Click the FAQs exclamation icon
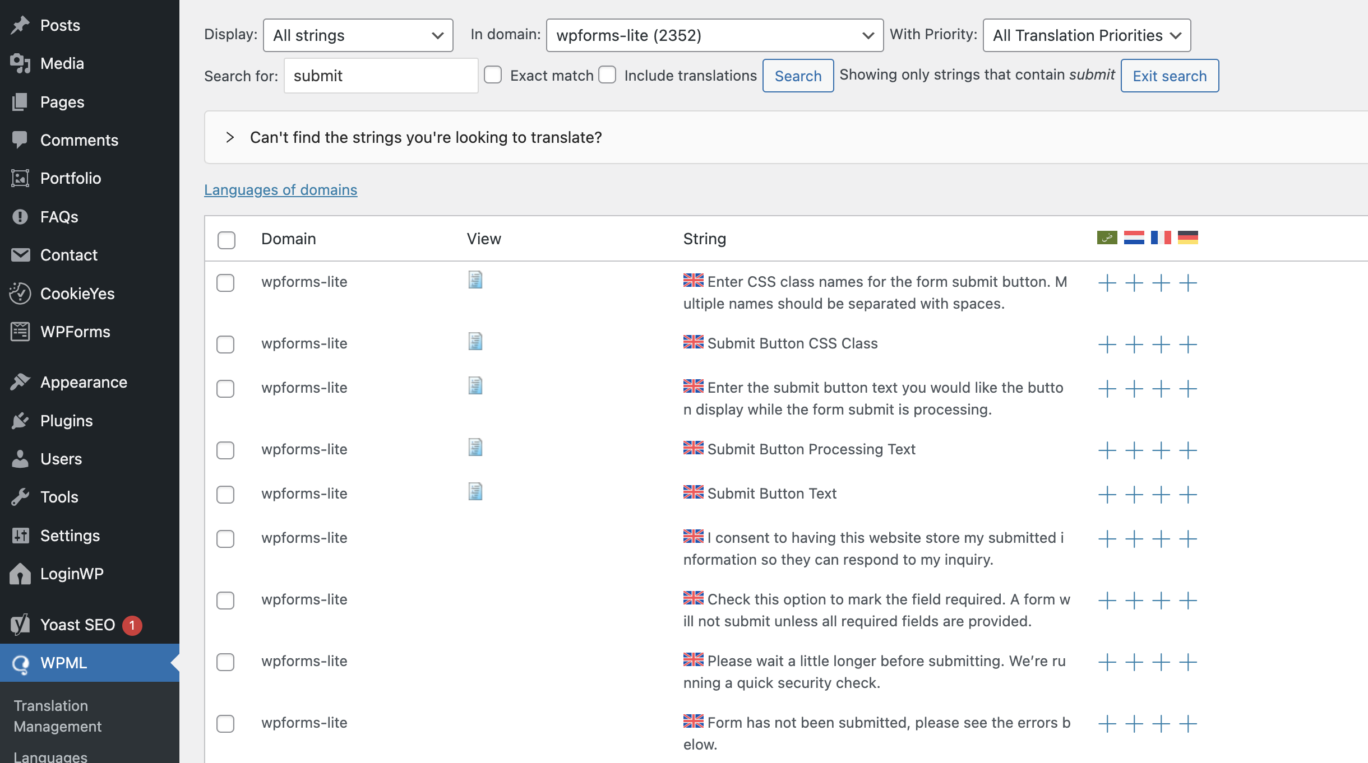The image size is (1368, 763). click(x=20, y=217)
